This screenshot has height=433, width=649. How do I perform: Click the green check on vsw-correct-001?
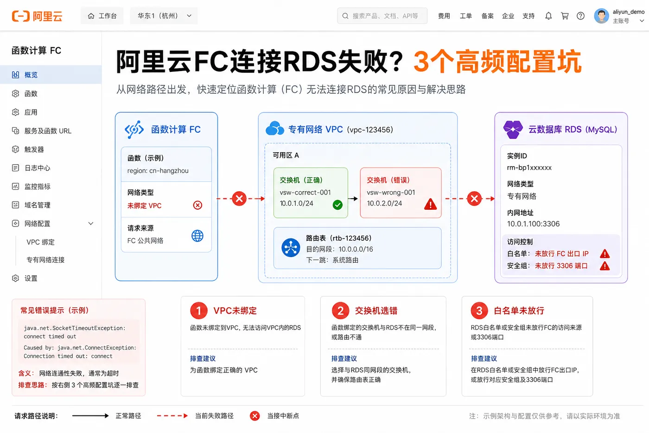click(337, 205)
